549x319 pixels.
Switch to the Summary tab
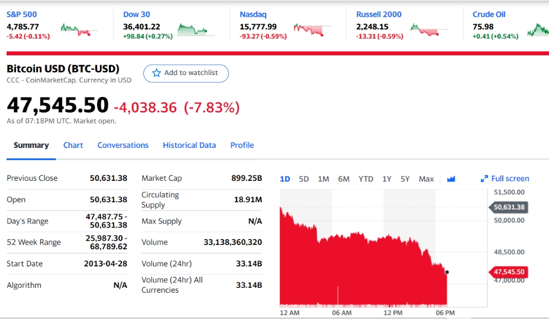tap(31, 145)
